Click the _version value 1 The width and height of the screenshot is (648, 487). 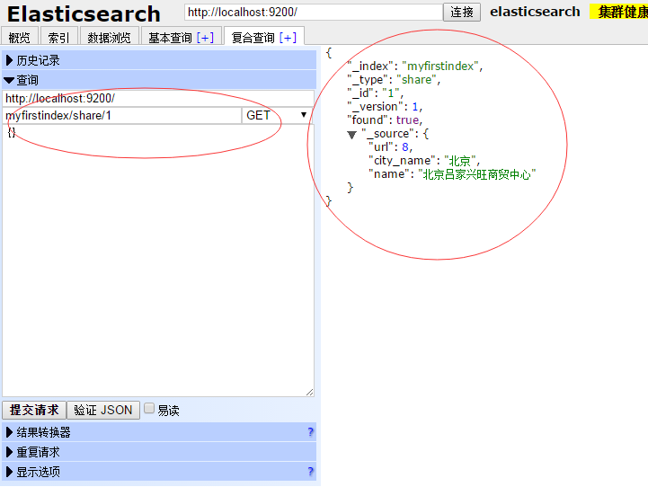(x=415, y=107)
